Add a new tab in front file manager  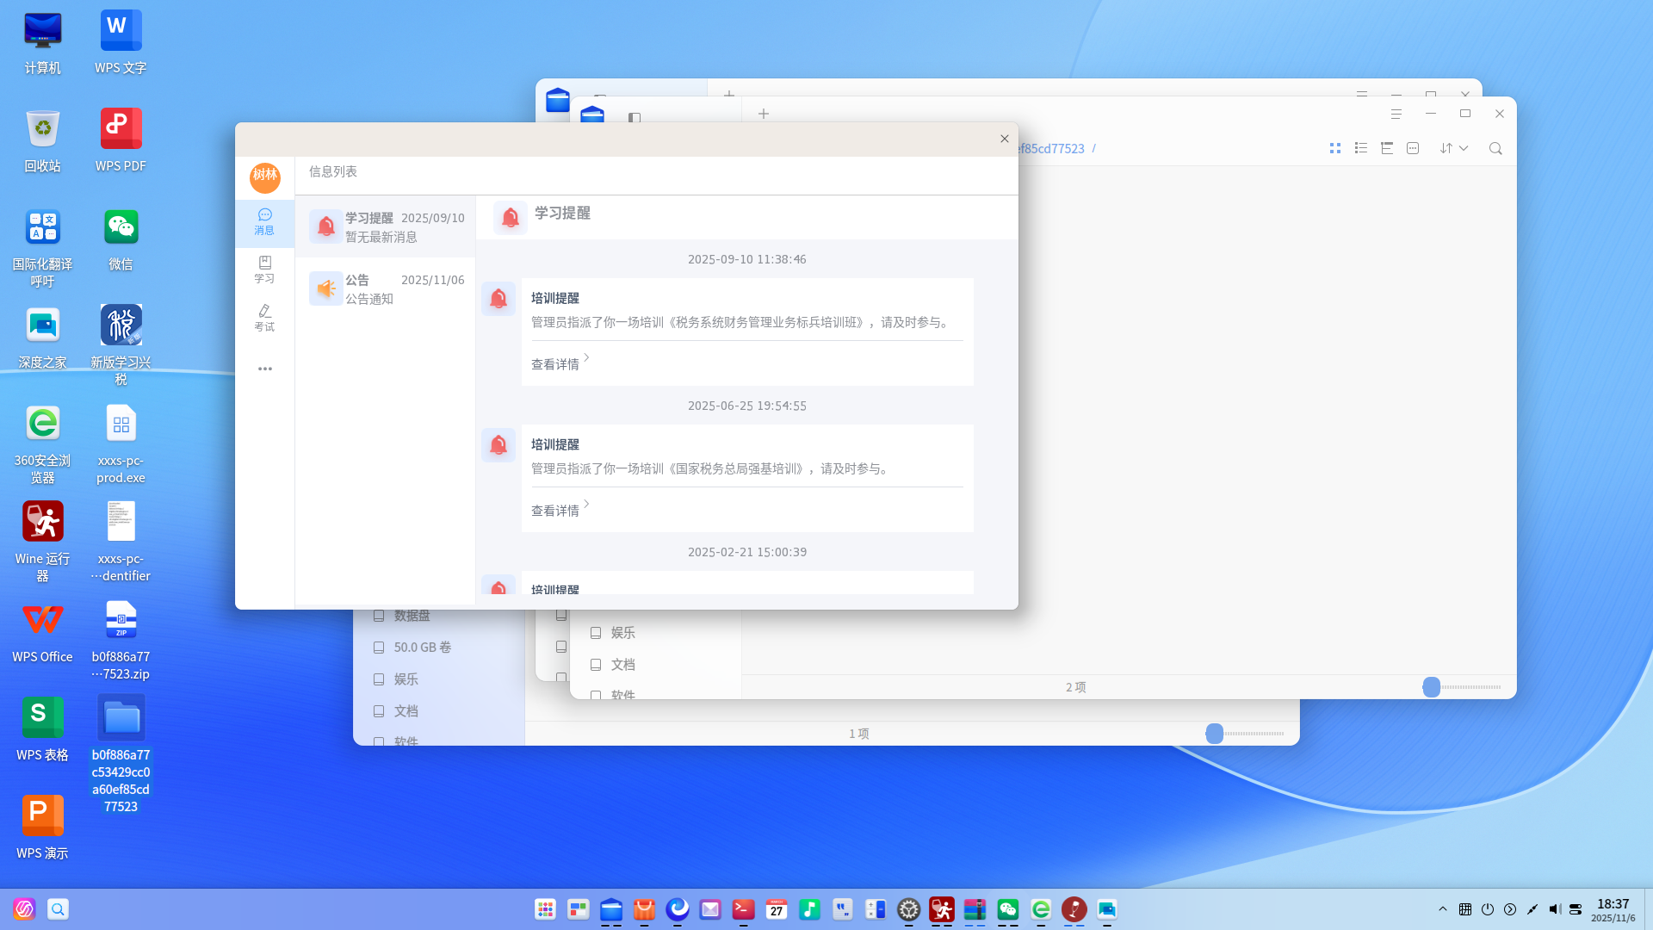pyautogui.click(x=764, y=114)
